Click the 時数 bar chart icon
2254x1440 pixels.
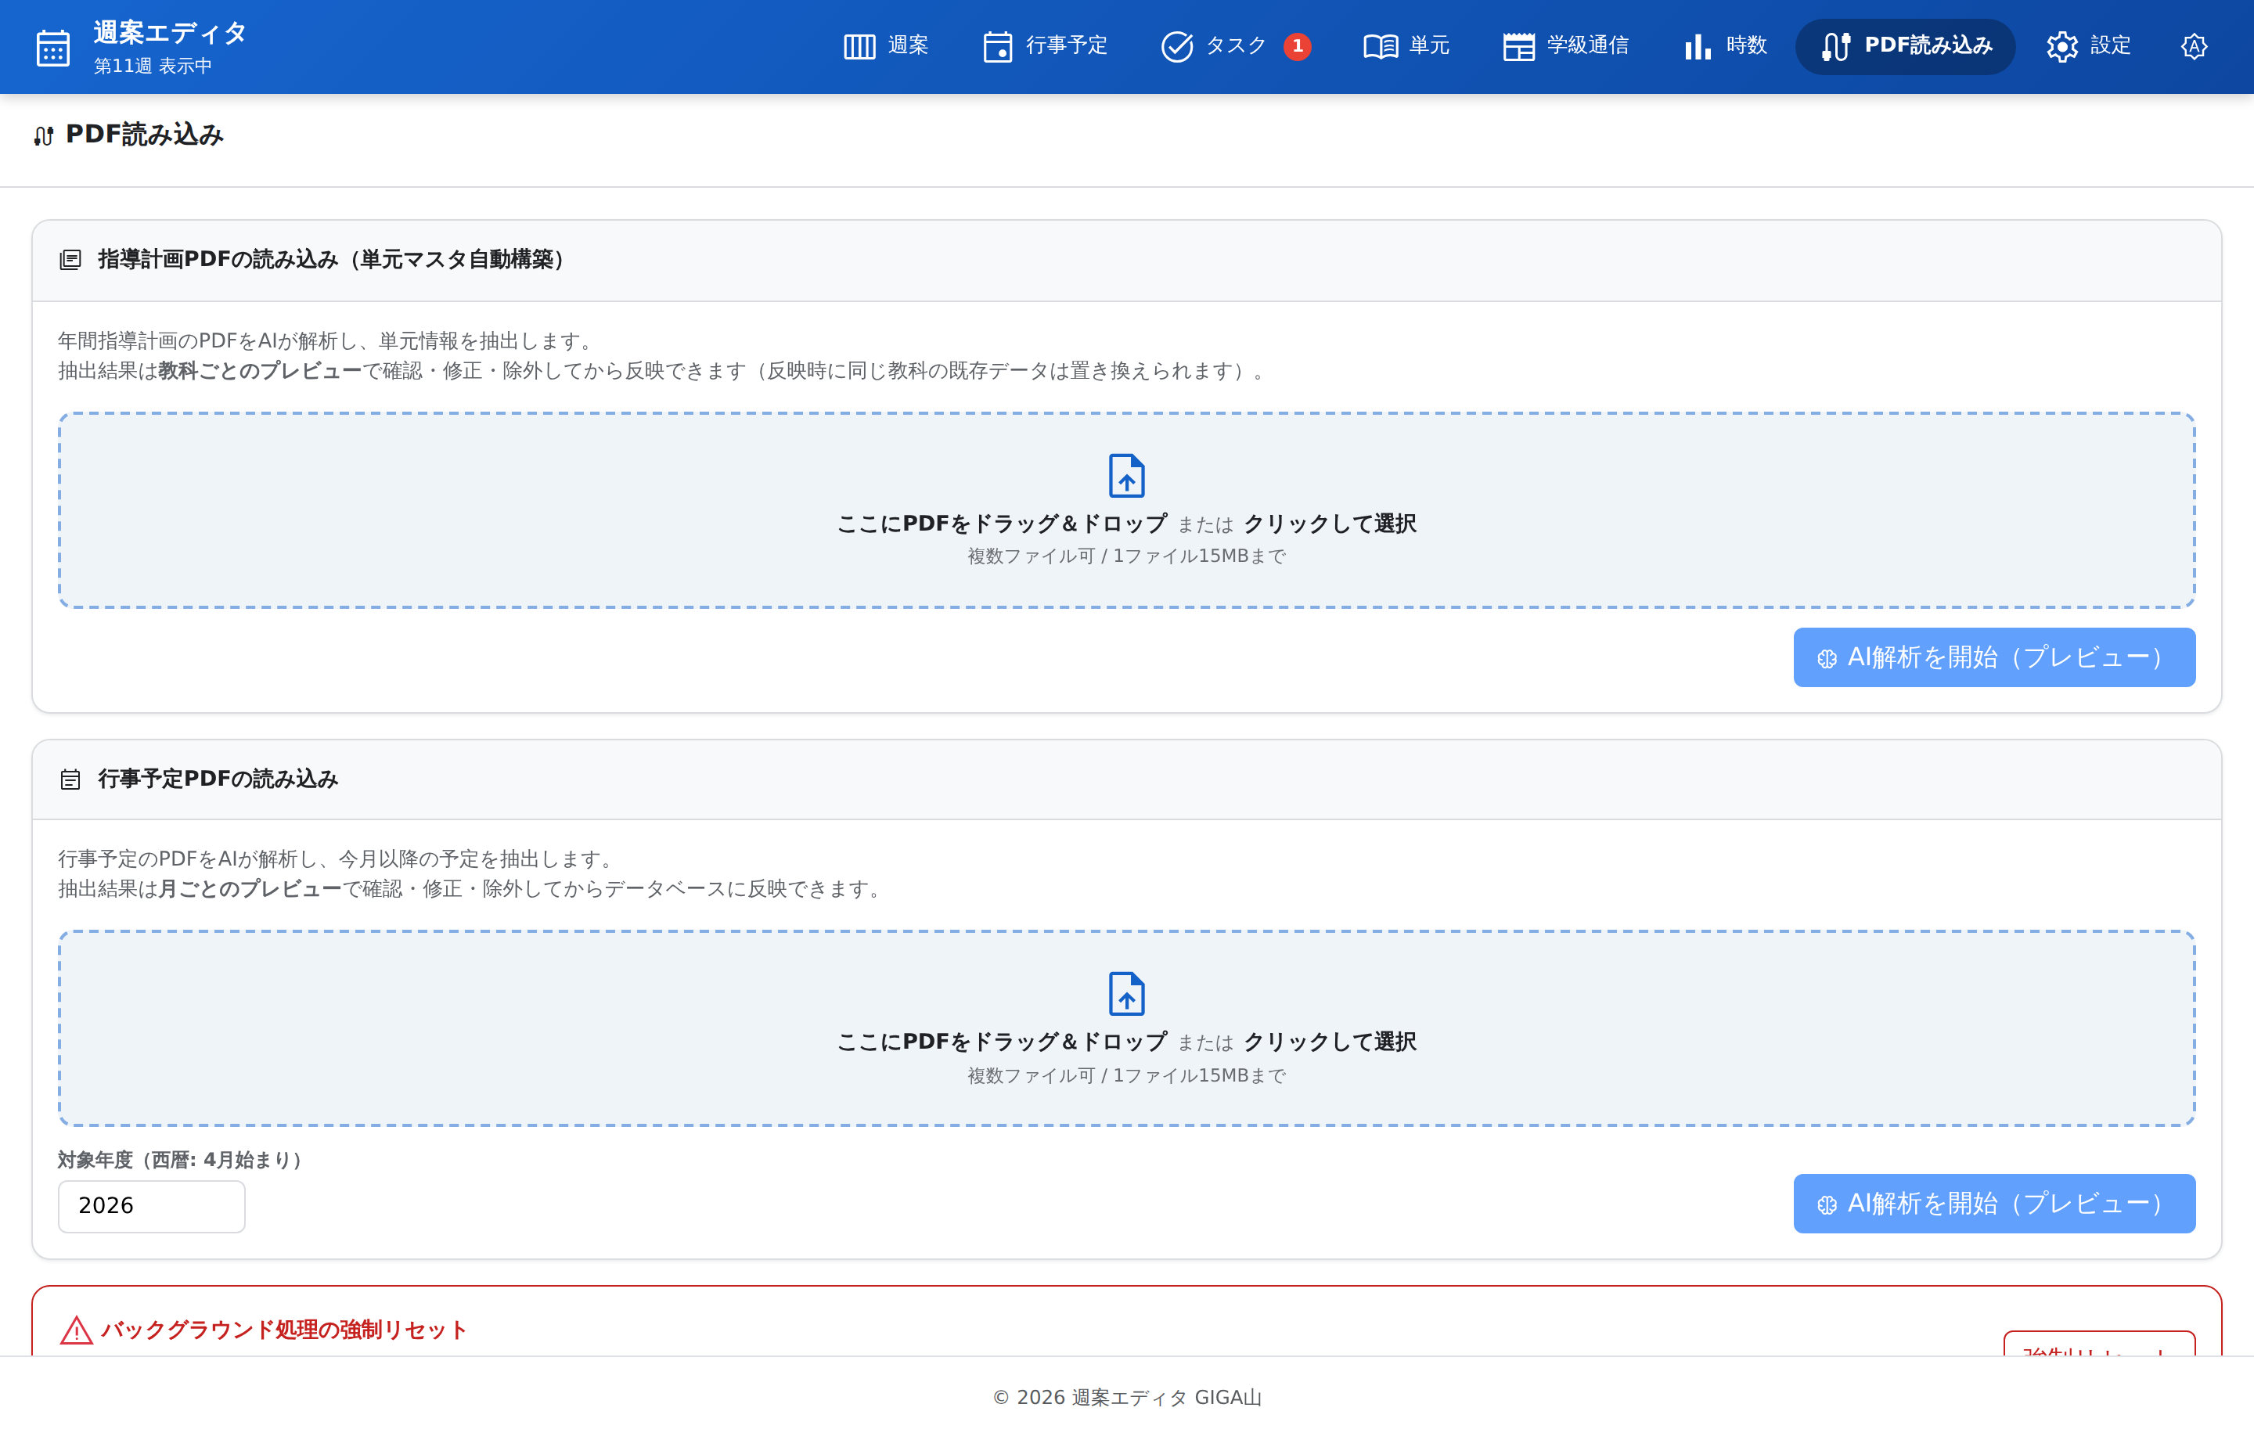pyautogui.click(x=1697, y=46)
